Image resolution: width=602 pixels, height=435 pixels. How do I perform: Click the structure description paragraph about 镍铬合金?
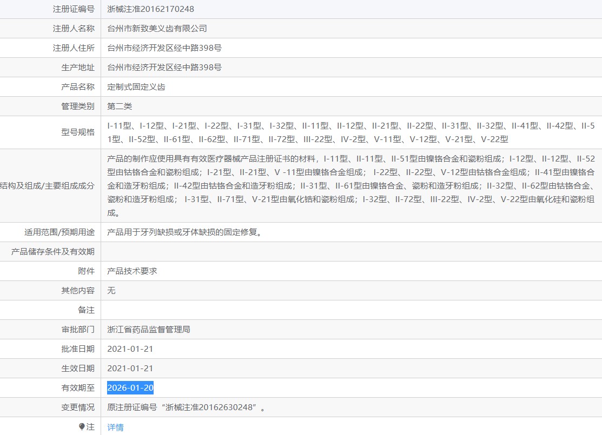pyautogui.click(x=351, y=186)
